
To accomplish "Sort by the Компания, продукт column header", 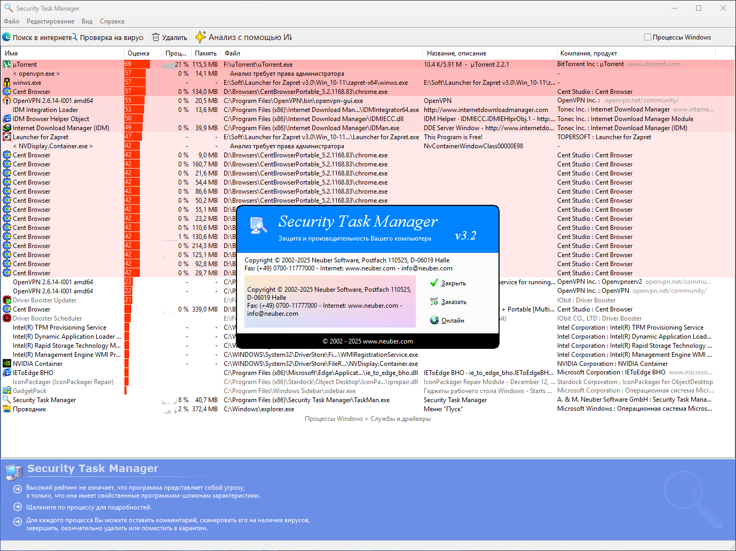I will (636, 53).
